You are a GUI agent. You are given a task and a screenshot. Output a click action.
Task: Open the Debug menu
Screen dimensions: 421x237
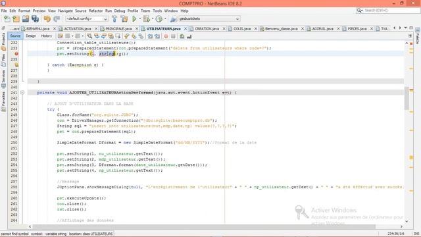[x=120, y=11]
